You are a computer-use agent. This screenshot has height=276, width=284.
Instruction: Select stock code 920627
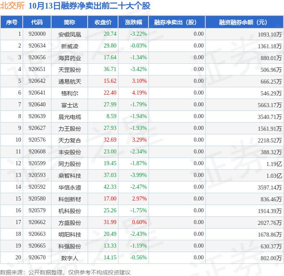(x=37, y=128)
